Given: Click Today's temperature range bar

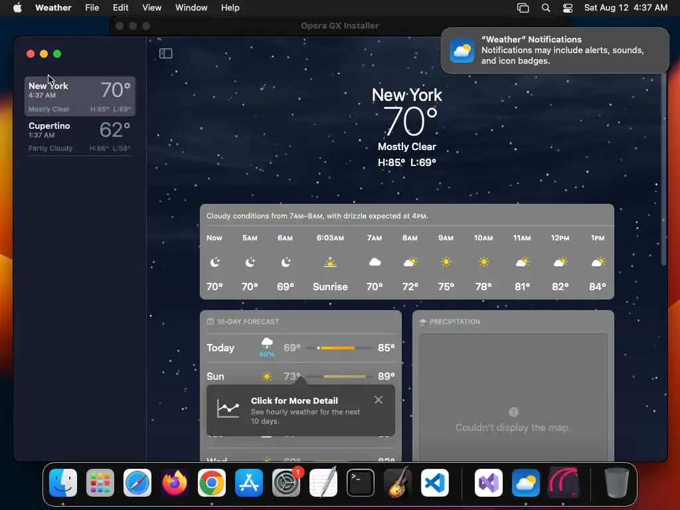Looking at the screenshot, I should click(339, 348).
